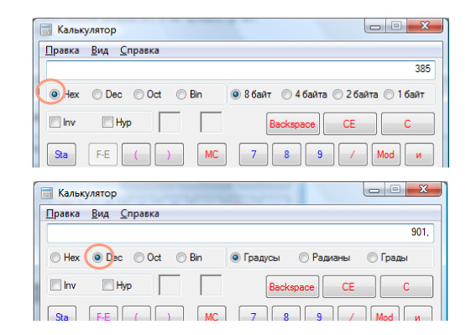Viewport: 471px width, 335px height.
Task: Tick the Hyp checkbox in bottom calculator
Action: pos(107,285)
